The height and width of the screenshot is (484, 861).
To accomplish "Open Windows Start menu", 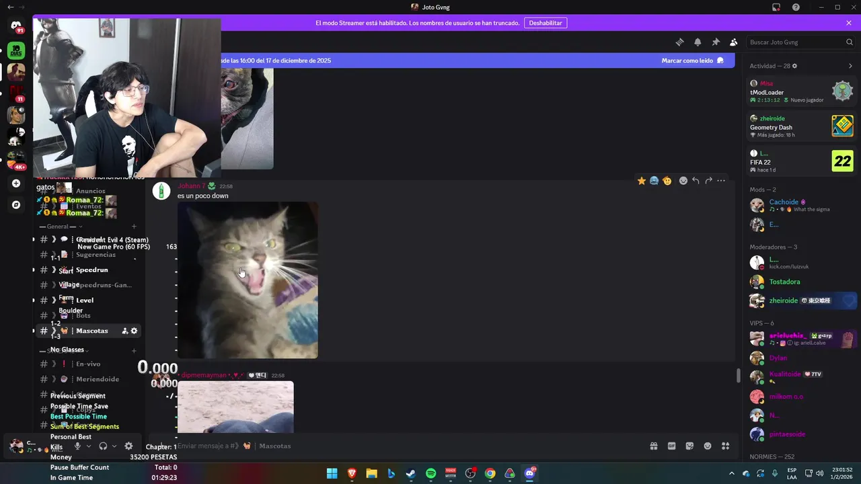I will point(332,473).
